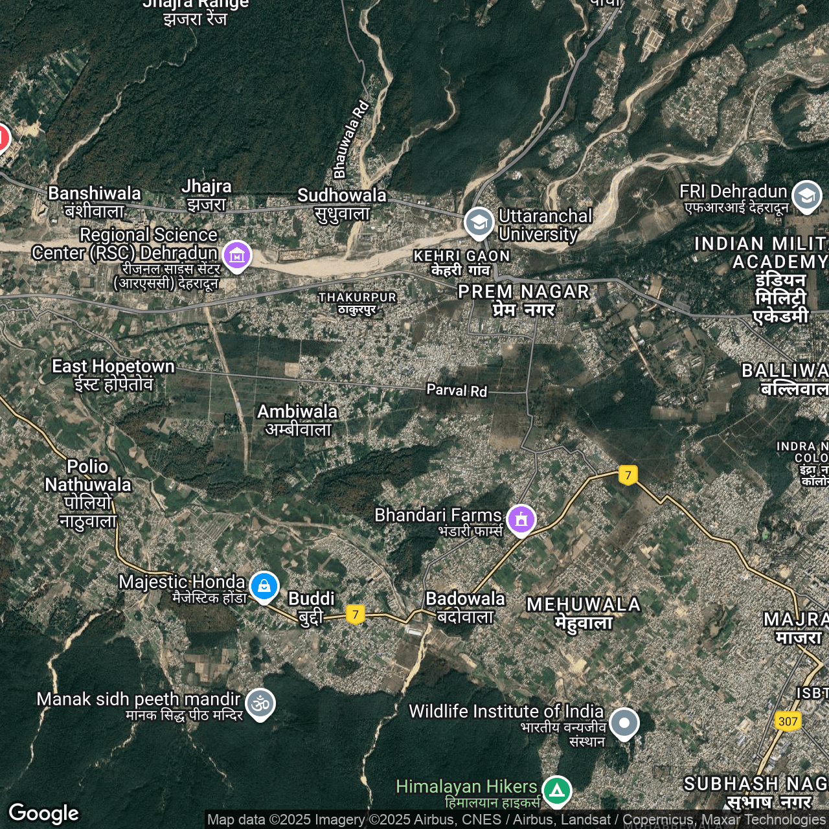Viewport: 829px width, 829px height.
Task: Select the Majestic Honda shopping pin
Action: click(x=264, y=586)
